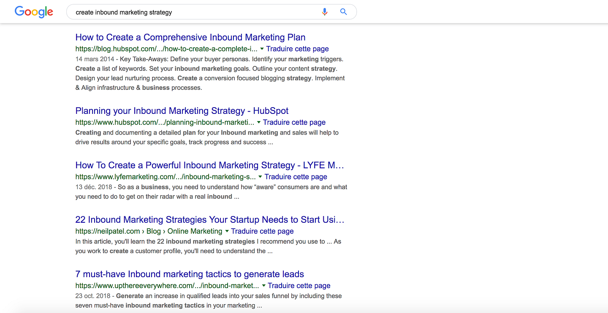The width and height of the screenshot is (608, 313).
Task: Click 'Traduire cette page' for Neil Patel result
Action: coord(262,231)
